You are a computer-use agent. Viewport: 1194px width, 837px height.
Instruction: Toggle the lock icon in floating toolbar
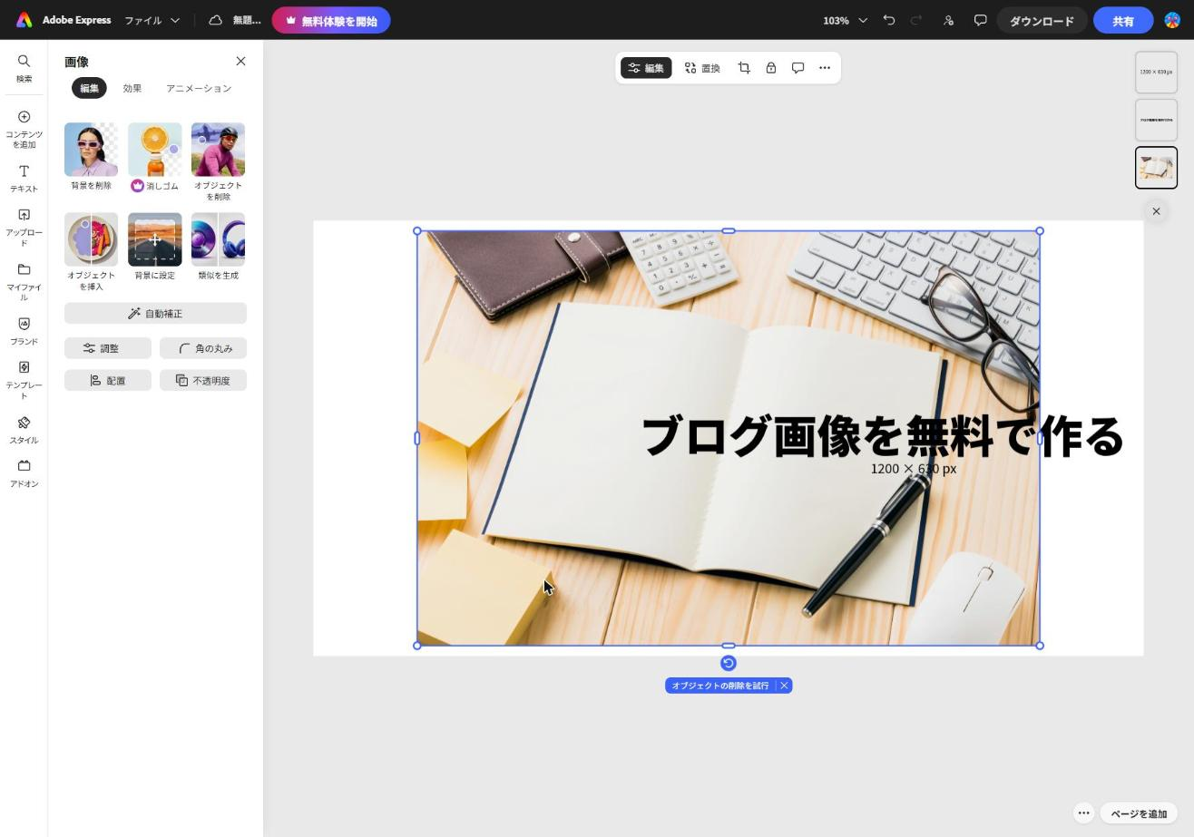click(x=770, y=68)
